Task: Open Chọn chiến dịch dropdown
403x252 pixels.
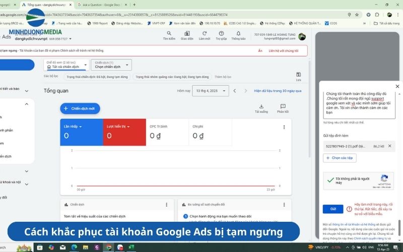Action: point(111,65)
